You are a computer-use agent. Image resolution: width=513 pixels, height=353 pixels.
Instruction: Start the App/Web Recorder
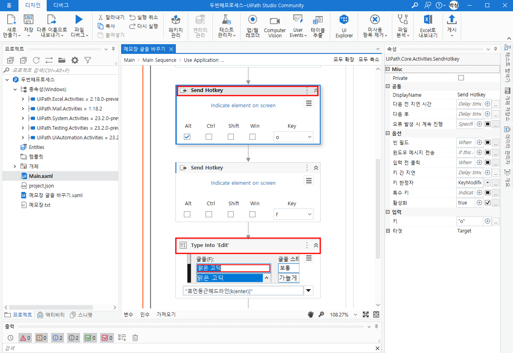tap(252, 27)
